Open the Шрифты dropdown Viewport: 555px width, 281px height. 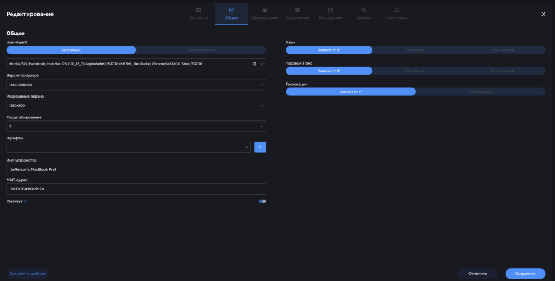click(128, 148)
